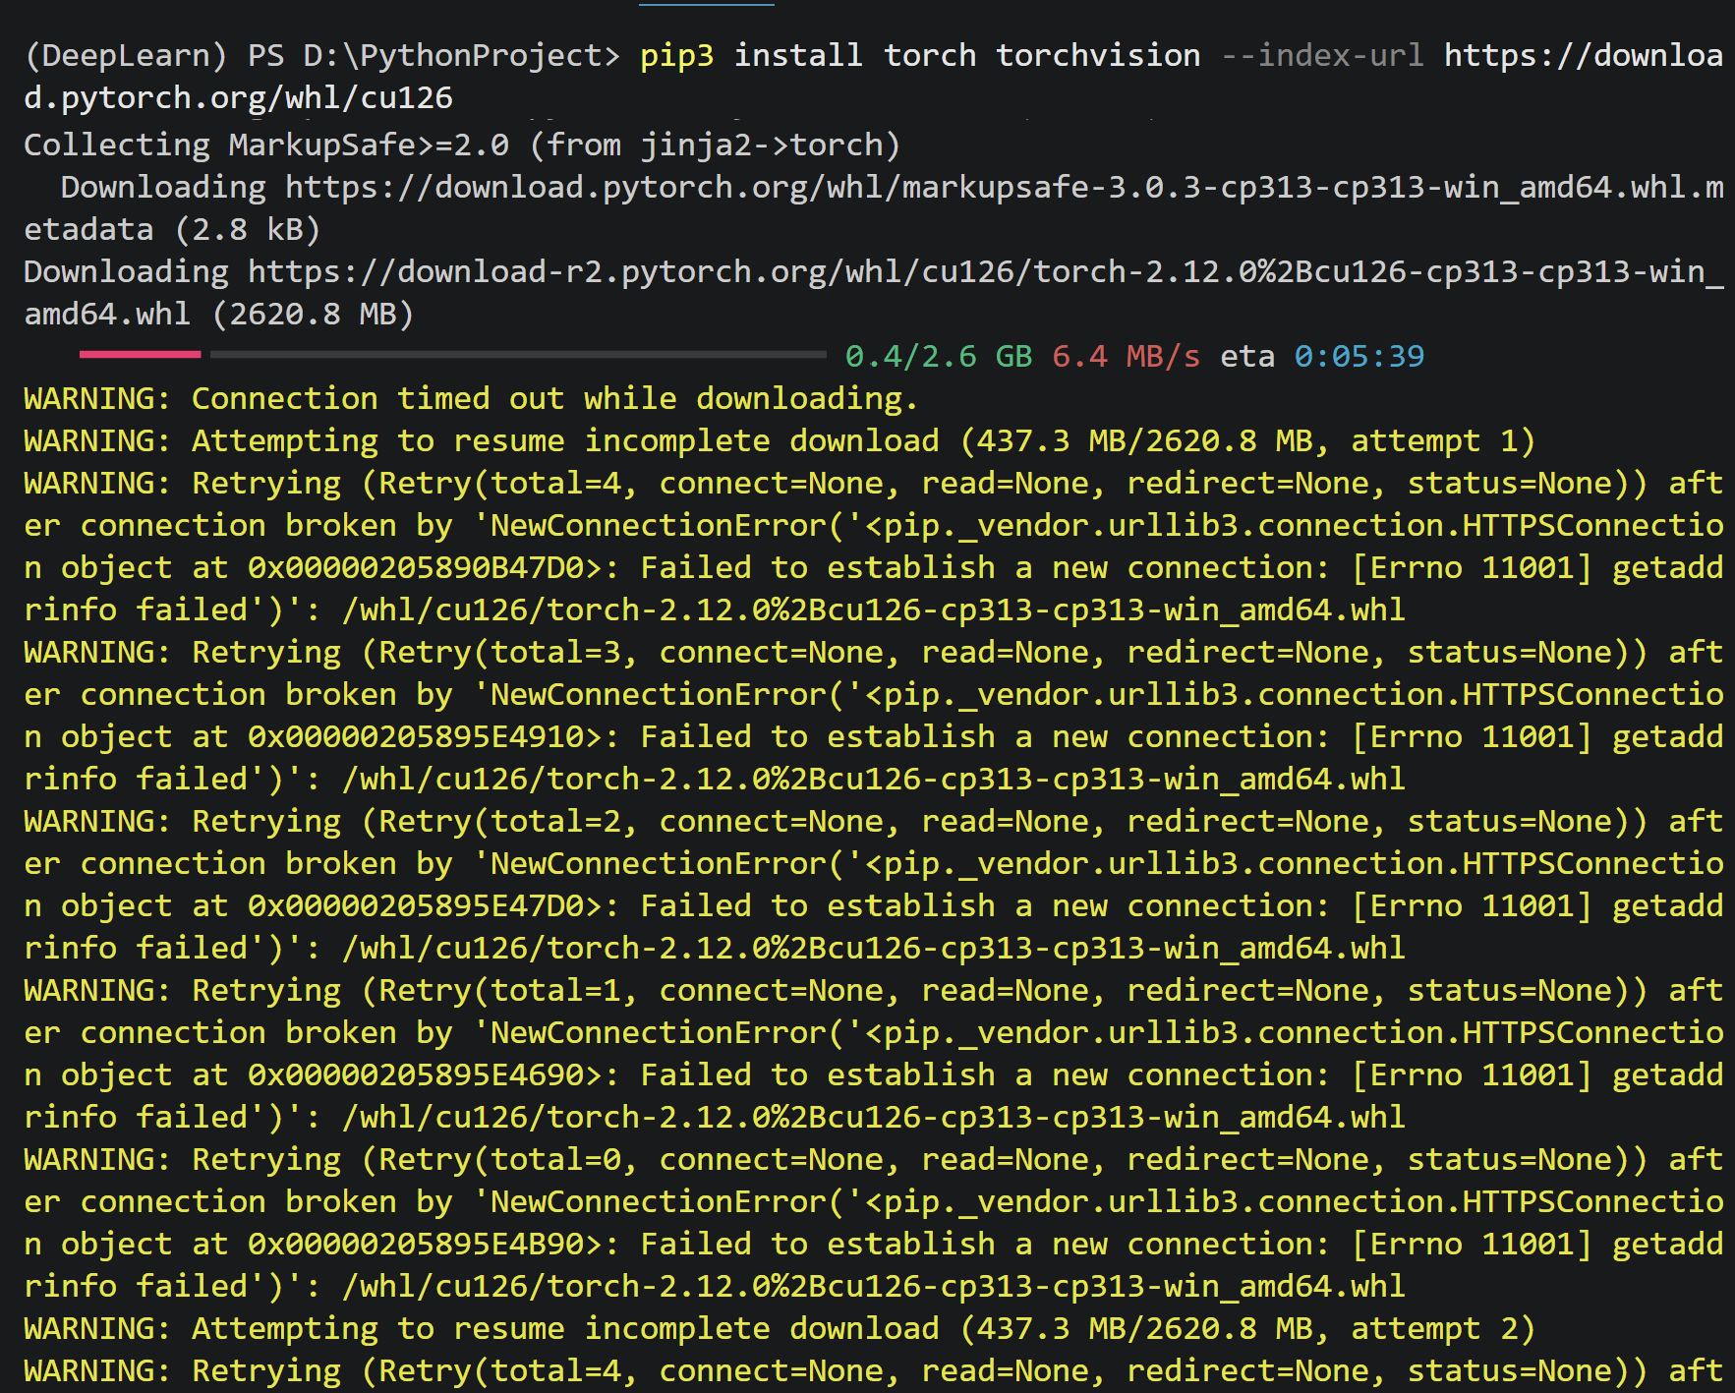
Task: Click "Connection timed out while downloading." warning
Action: tap(555, 399)
